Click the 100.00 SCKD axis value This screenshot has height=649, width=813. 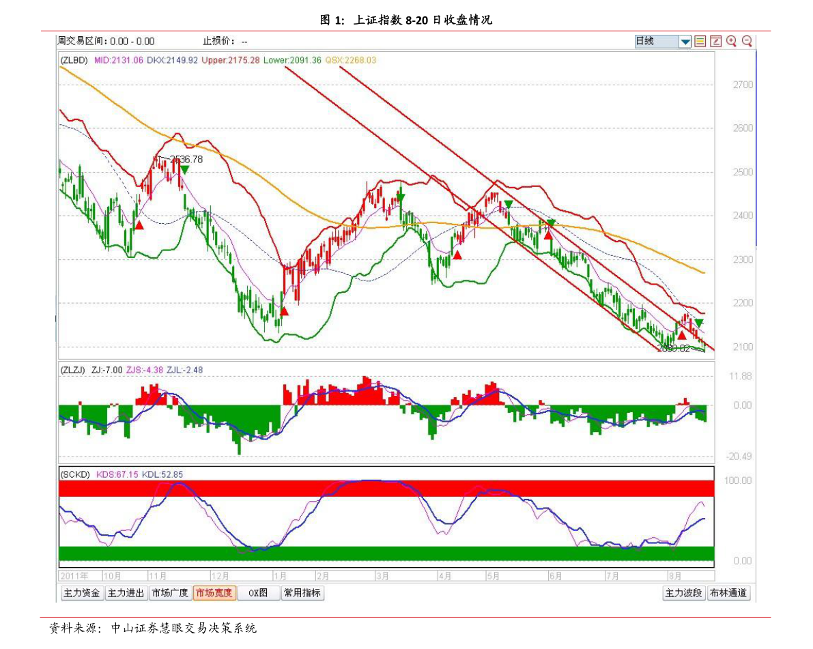coord(738,480)
